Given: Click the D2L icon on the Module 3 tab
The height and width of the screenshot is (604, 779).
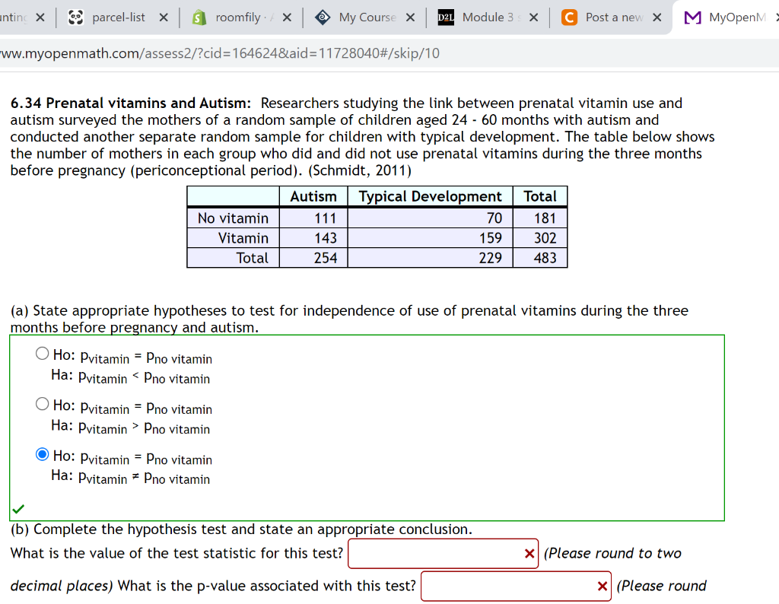Looking at the screenshot, I should tap(444, 16).
